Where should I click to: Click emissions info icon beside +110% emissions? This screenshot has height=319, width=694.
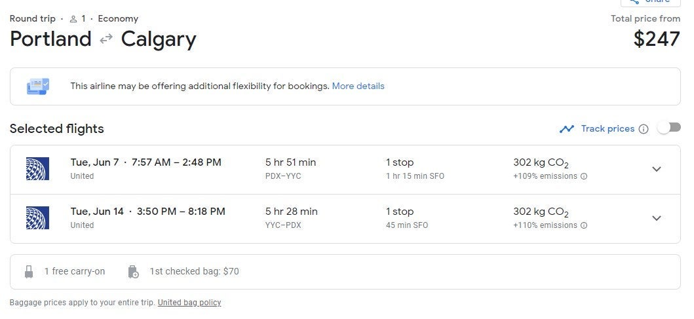click(x=584, y=225)
